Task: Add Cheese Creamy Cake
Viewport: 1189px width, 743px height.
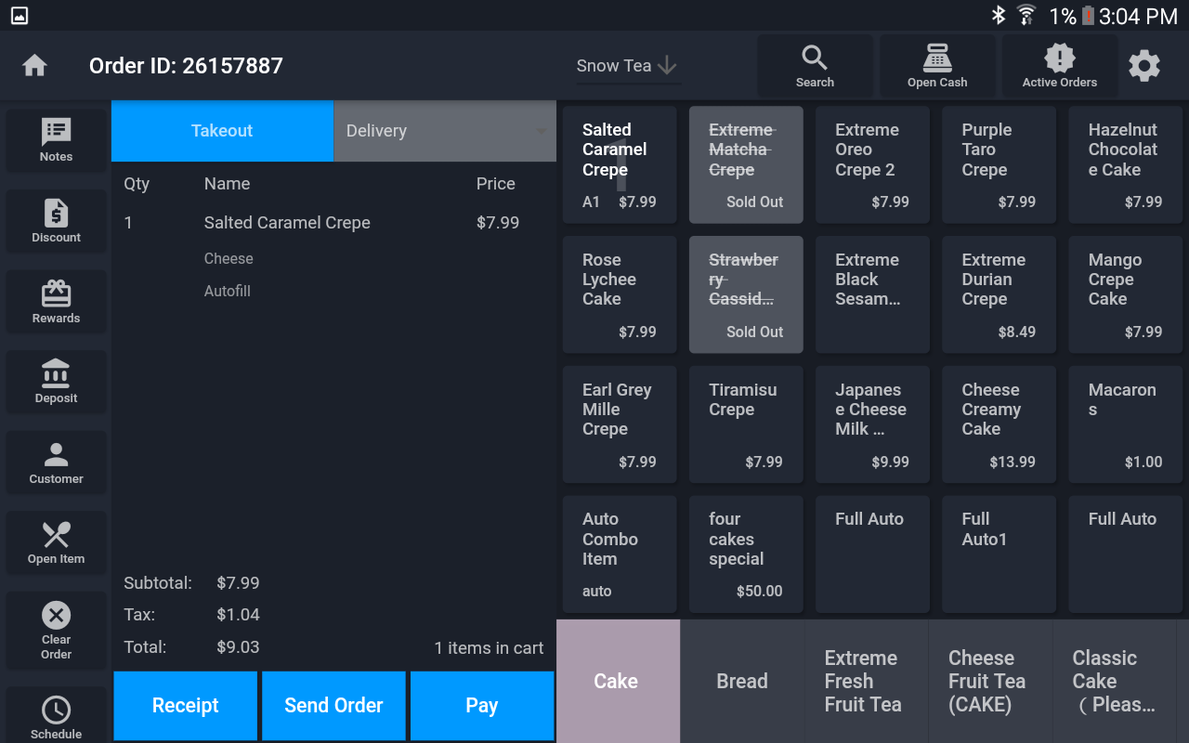Action: point(999,424)
